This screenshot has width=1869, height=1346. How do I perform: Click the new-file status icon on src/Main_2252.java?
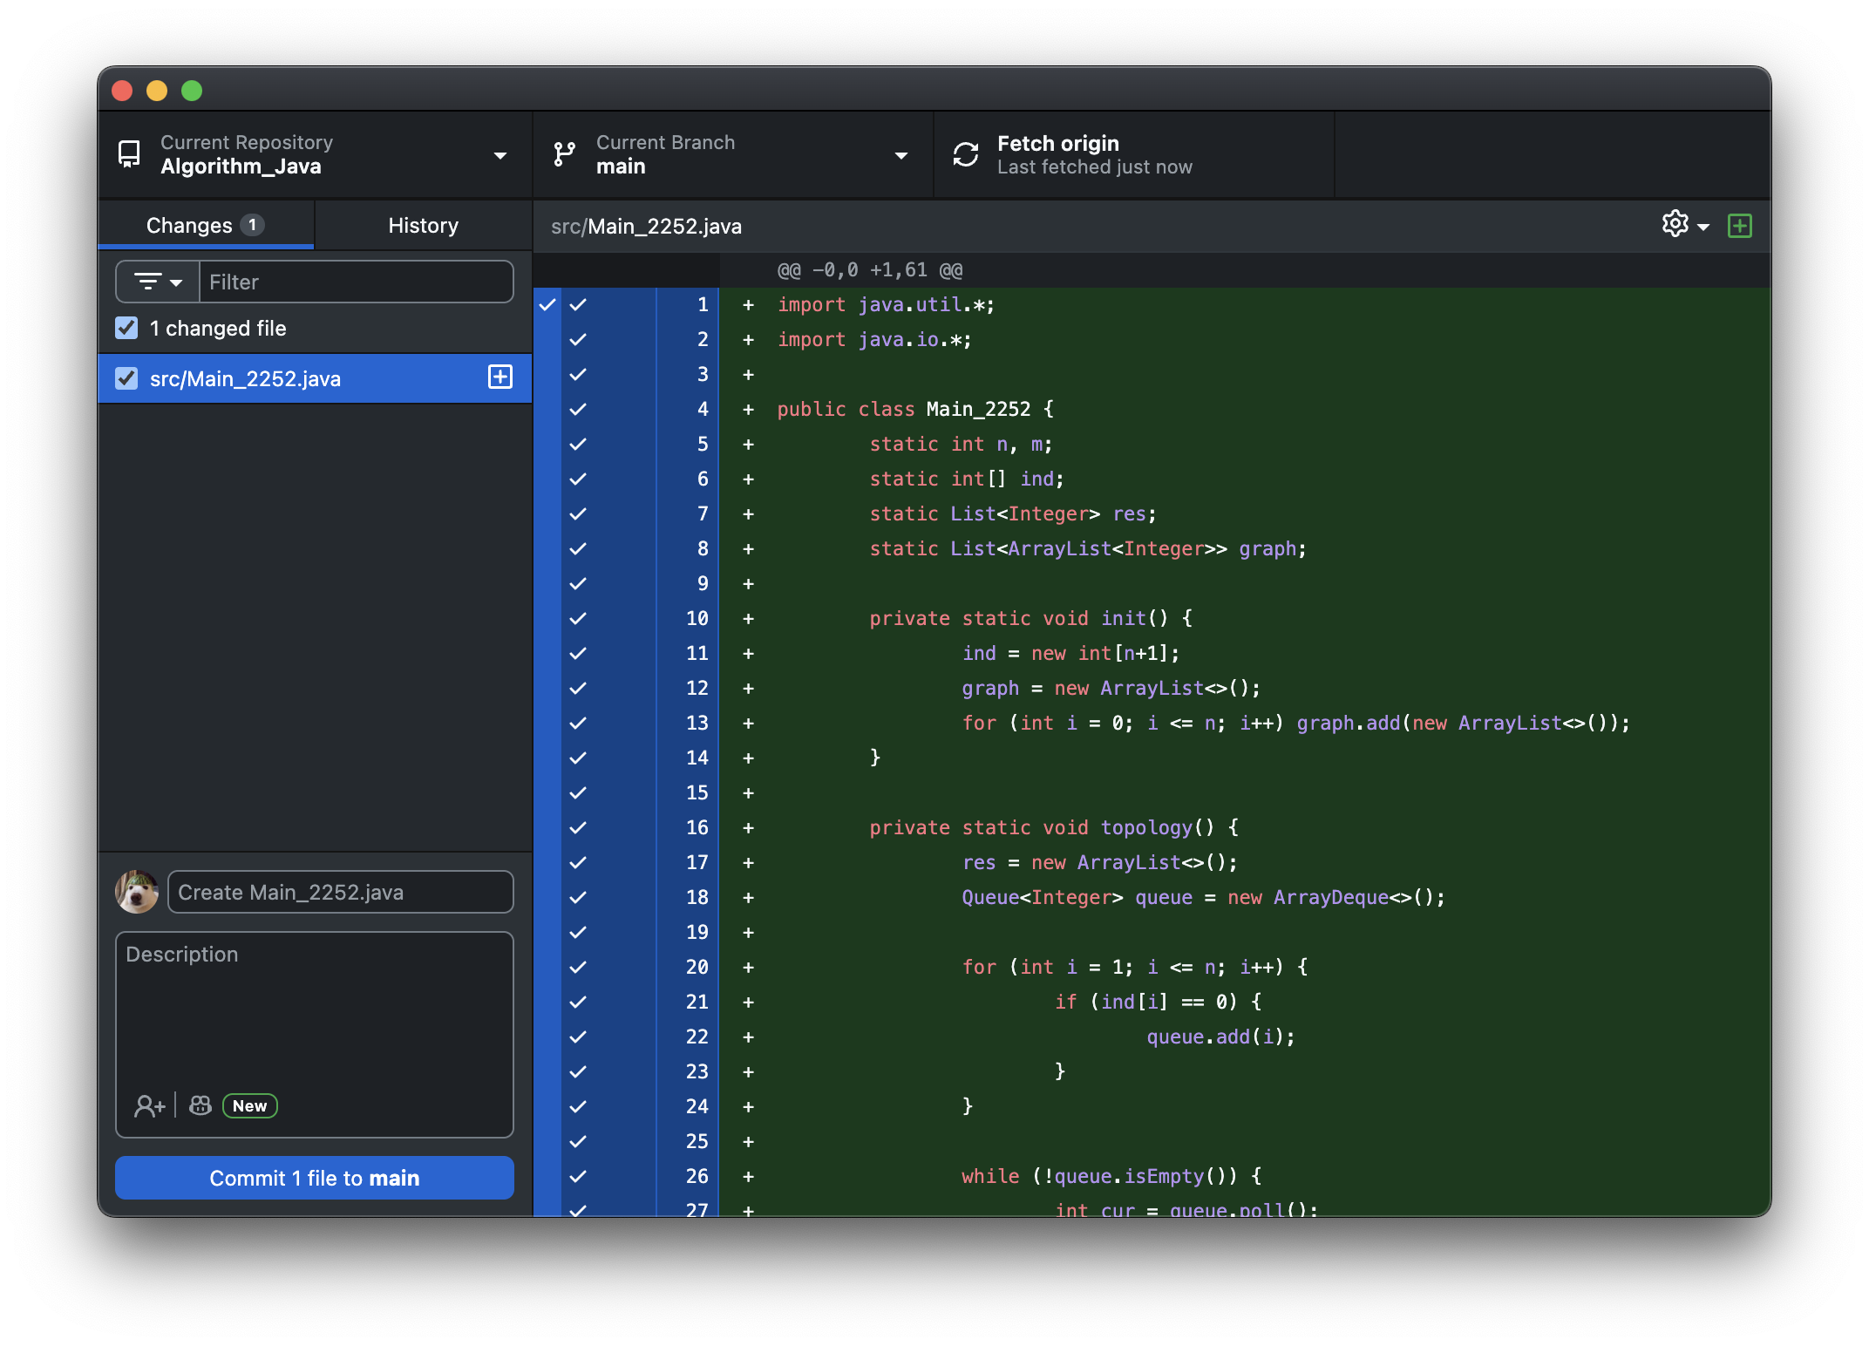coord(500,377)
